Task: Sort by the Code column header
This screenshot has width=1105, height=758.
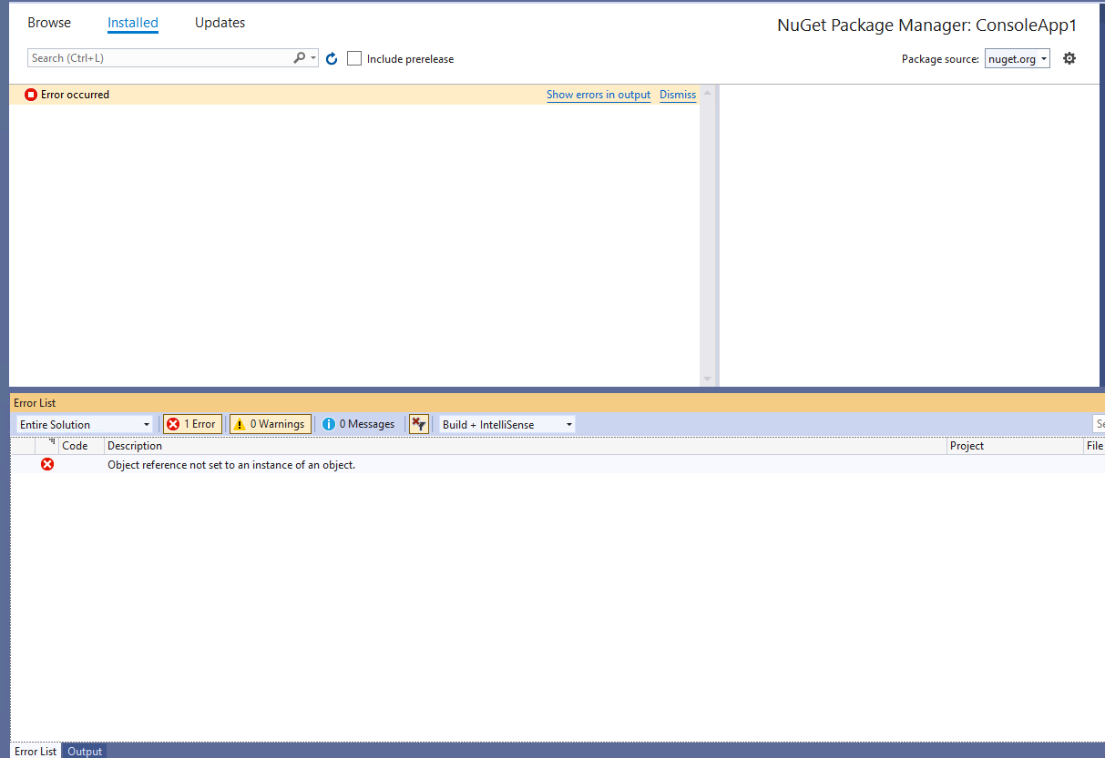Action: coord(82,446)
